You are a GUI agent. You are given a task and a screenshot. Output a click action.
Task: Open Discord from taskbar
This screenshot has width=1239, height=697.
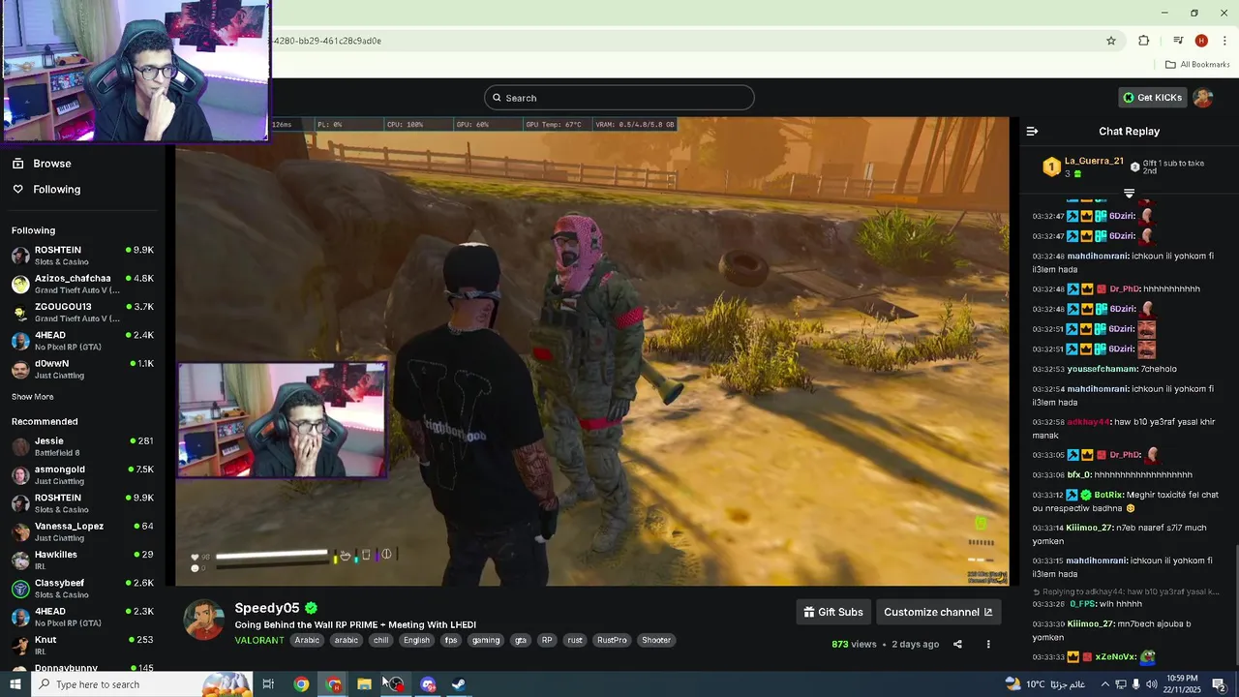coord(428,684)
